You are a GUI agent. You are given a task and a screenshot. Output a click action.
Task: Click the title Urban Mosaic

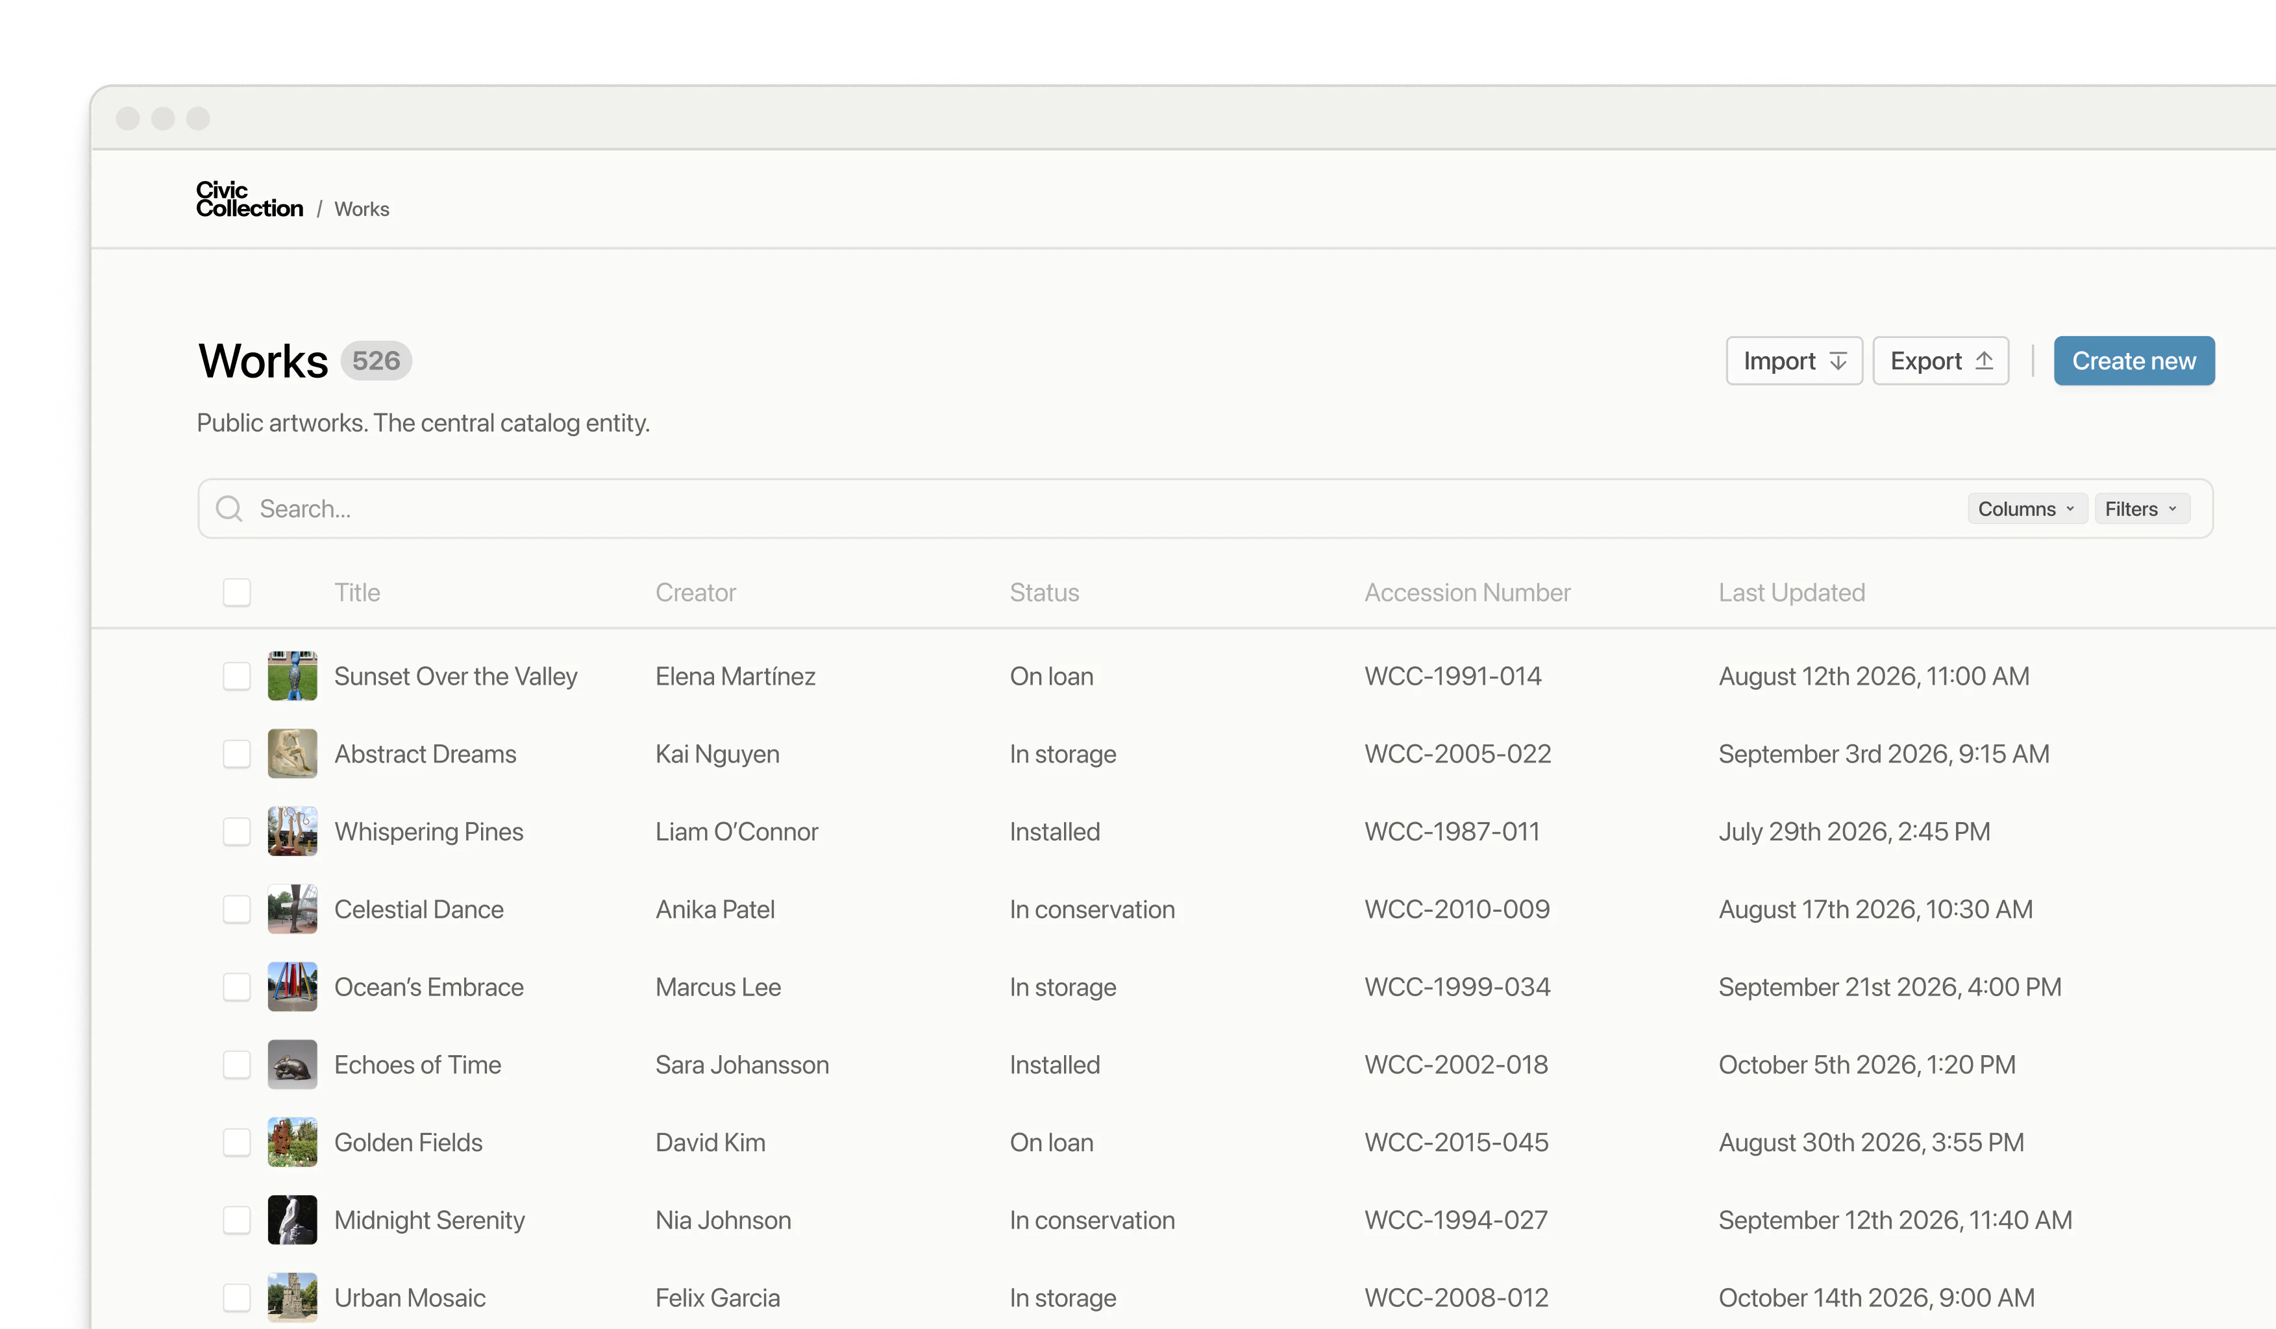(409, 1297)
